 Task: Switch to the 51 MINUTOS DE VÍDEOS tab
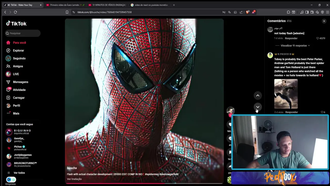pos(107,5)
